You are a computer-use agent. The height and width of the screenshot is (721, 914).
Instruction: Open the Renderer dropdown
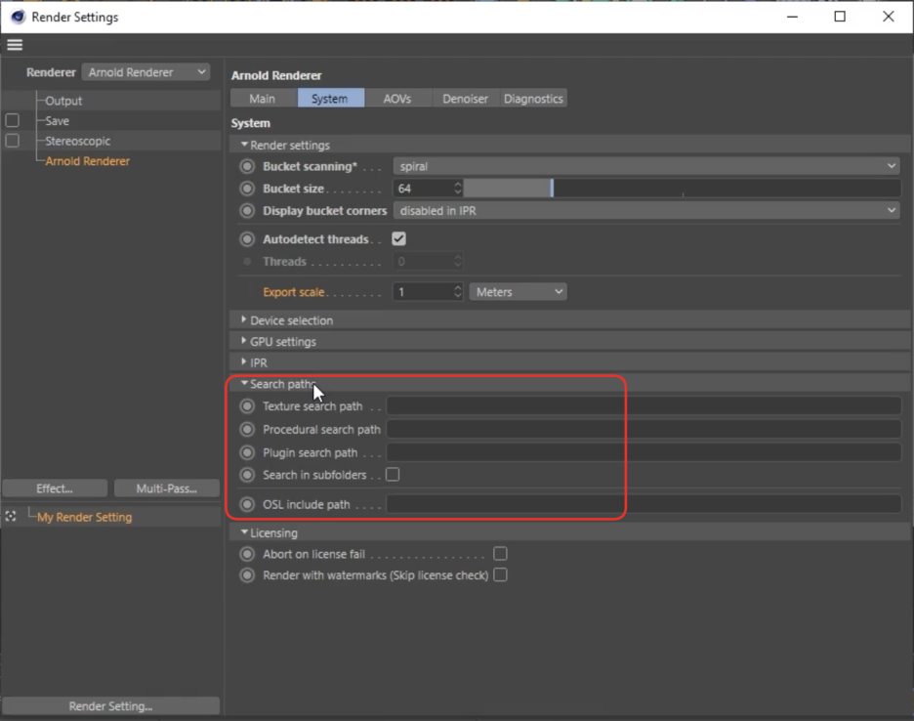tap(145, 72)
